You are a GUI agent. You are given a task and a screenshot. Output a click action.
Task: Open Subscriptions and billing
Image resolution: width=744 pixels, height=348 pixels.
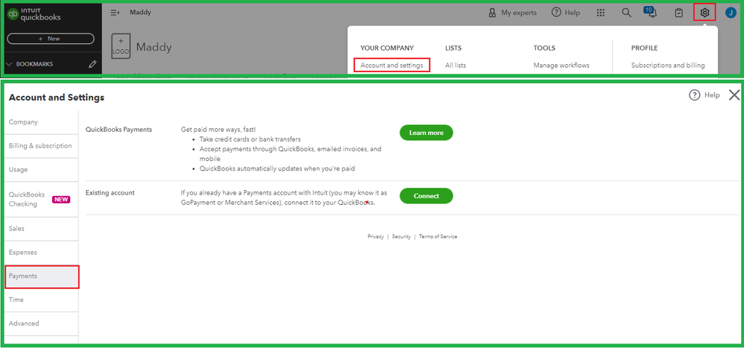(668, 66)
